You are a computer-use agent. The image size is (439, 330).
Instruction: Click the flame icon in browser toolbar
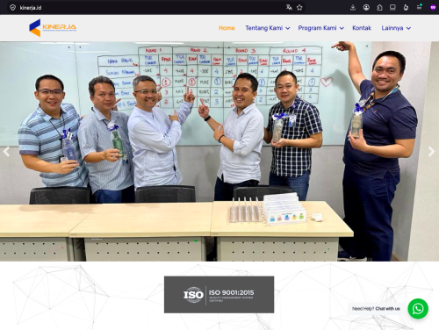click(x=406, y=8)
